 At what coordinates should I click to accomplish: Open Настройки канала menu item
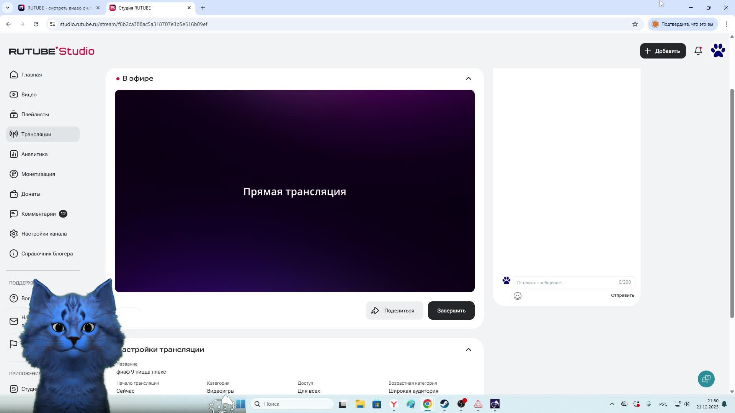tap(44, 234)
